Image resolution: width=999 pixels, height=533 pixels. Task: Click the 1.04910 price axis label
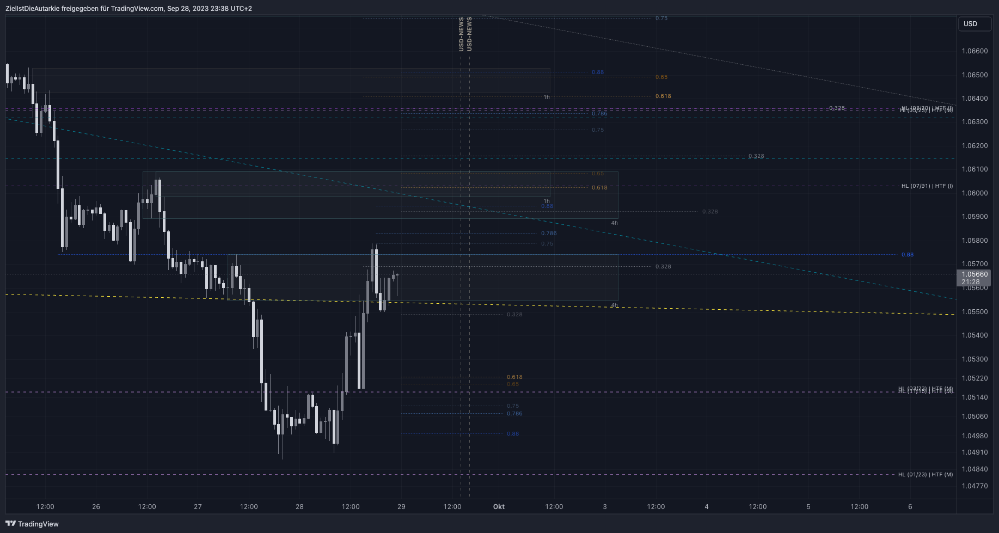point(975,452)
